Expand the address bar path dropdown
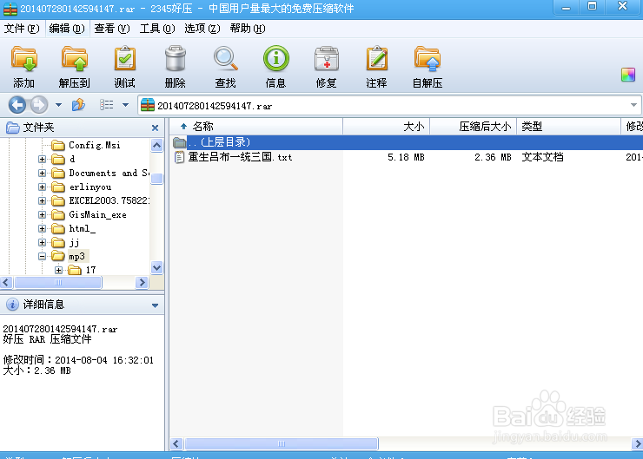Viewport: 643px width, 459px height. click(x=633, y=105)
